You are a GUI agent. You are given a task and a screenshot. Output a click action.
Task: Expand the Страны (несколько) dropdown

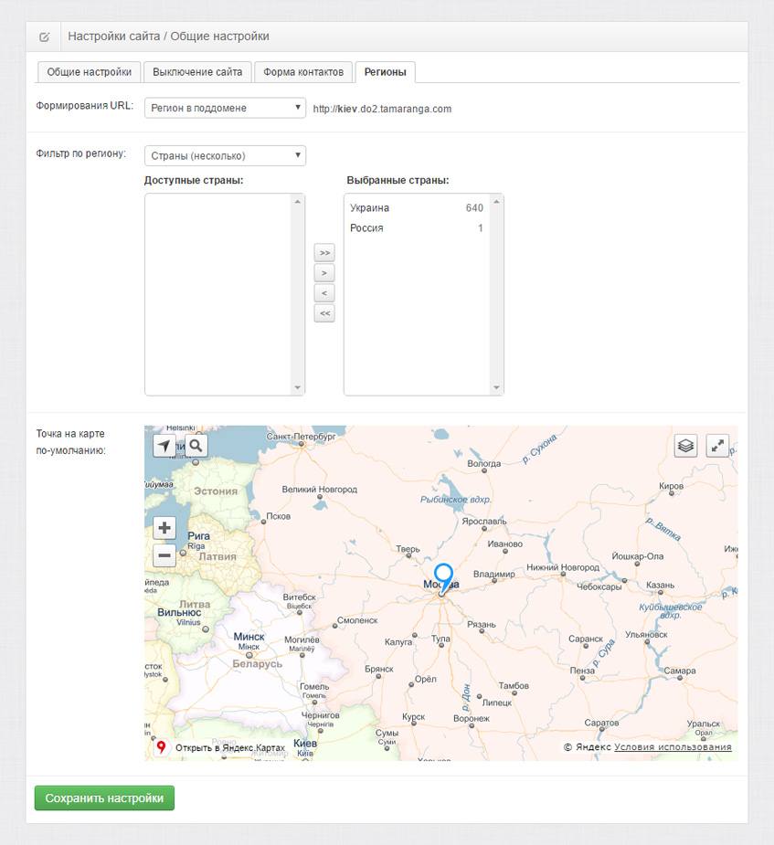[x=226, y=155]
